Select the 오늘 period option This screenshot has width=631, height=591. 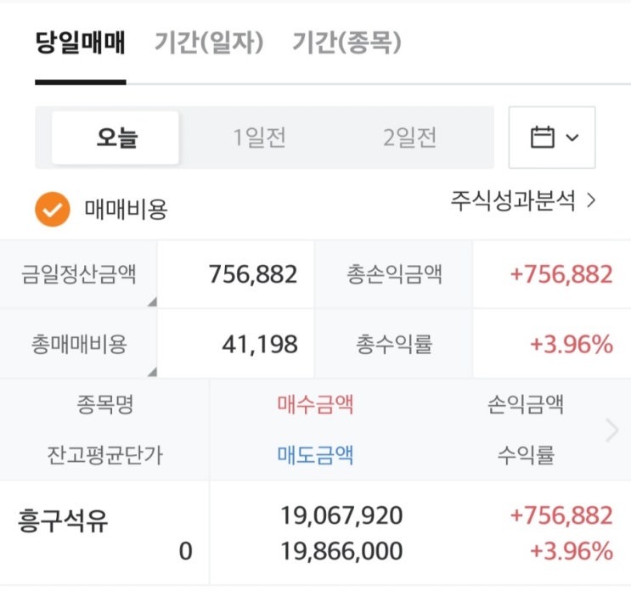115,138
